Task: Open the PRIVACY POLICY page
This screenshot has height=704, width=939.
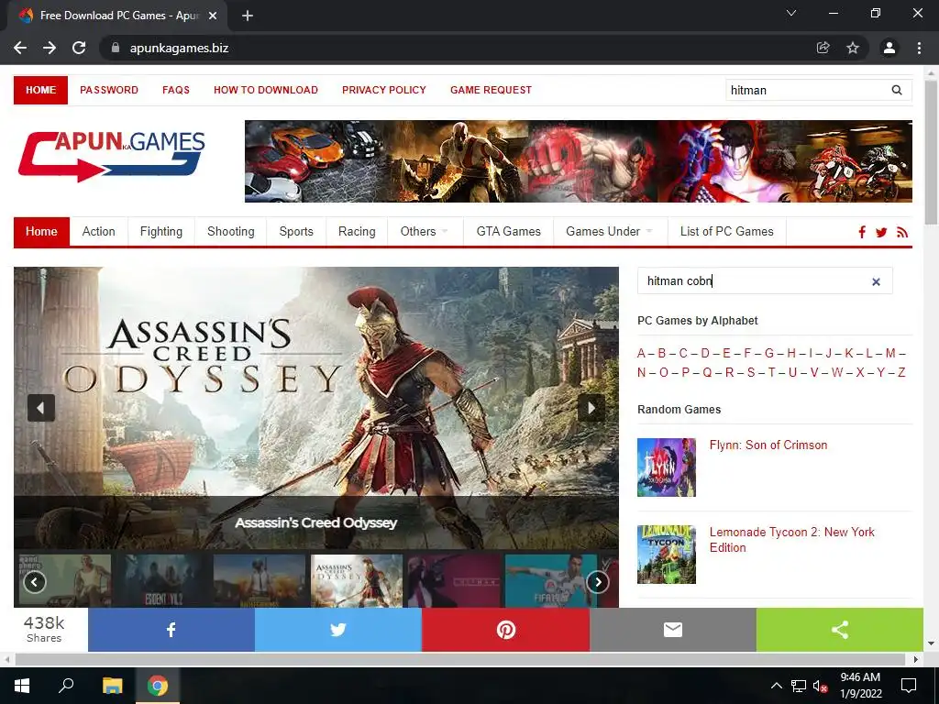Action: click(x=384, y=90)
